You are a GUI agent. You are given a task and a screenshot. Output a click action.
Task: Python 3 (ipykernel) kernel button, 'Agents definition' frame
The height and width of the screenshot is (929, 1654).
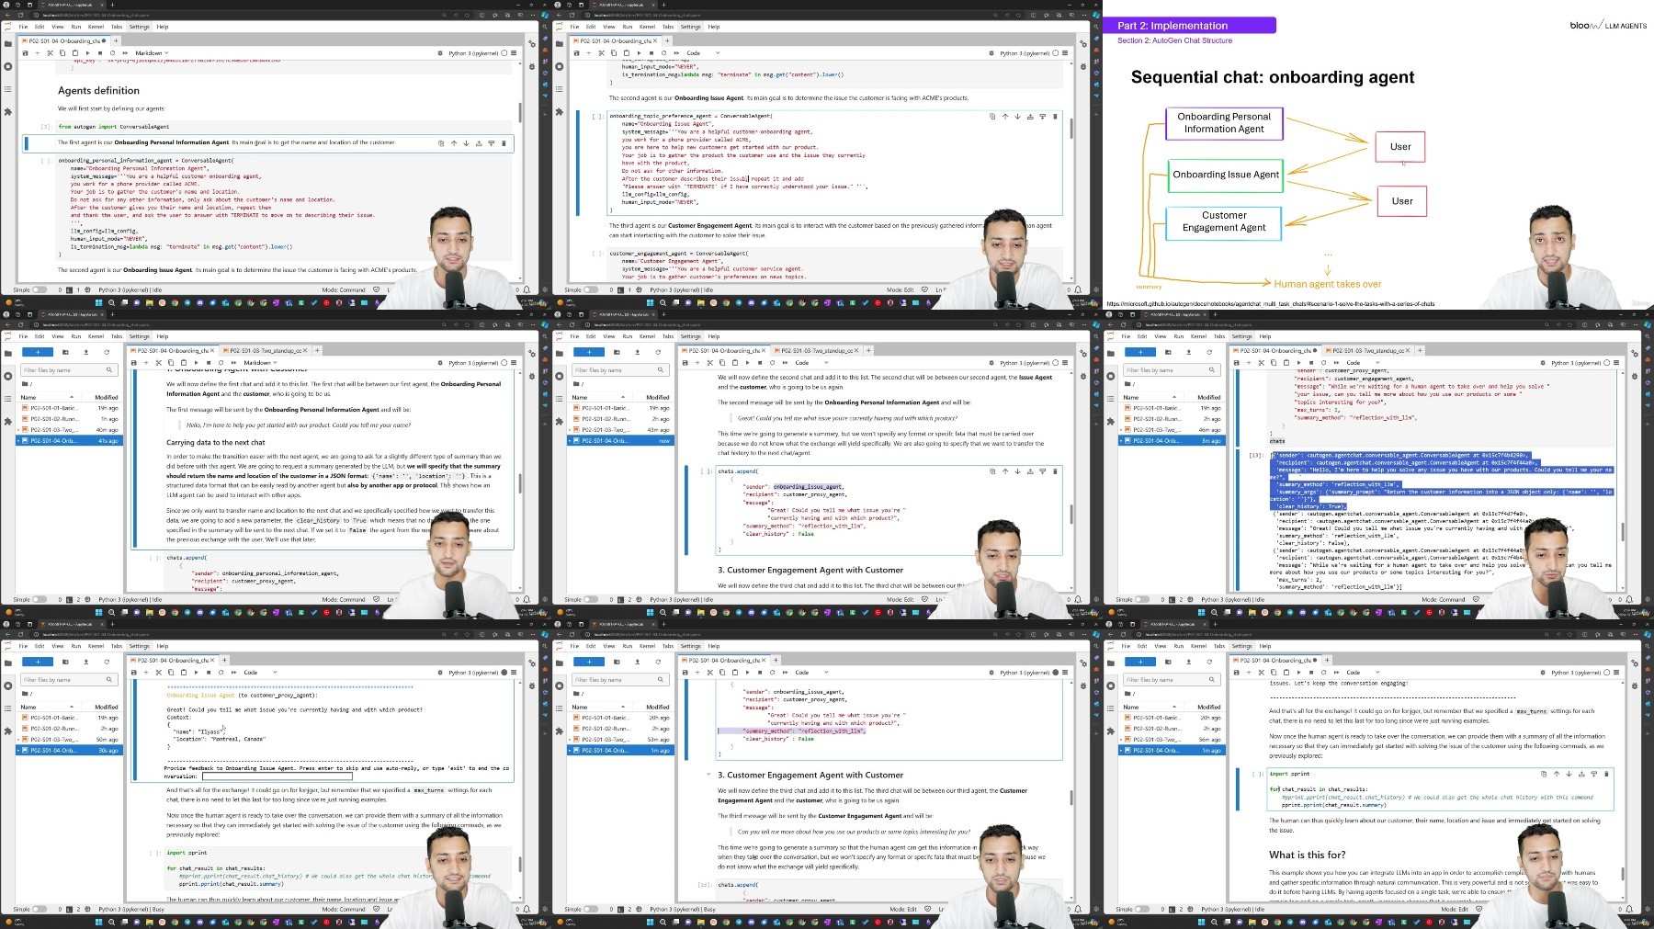(x=473, y=53)
